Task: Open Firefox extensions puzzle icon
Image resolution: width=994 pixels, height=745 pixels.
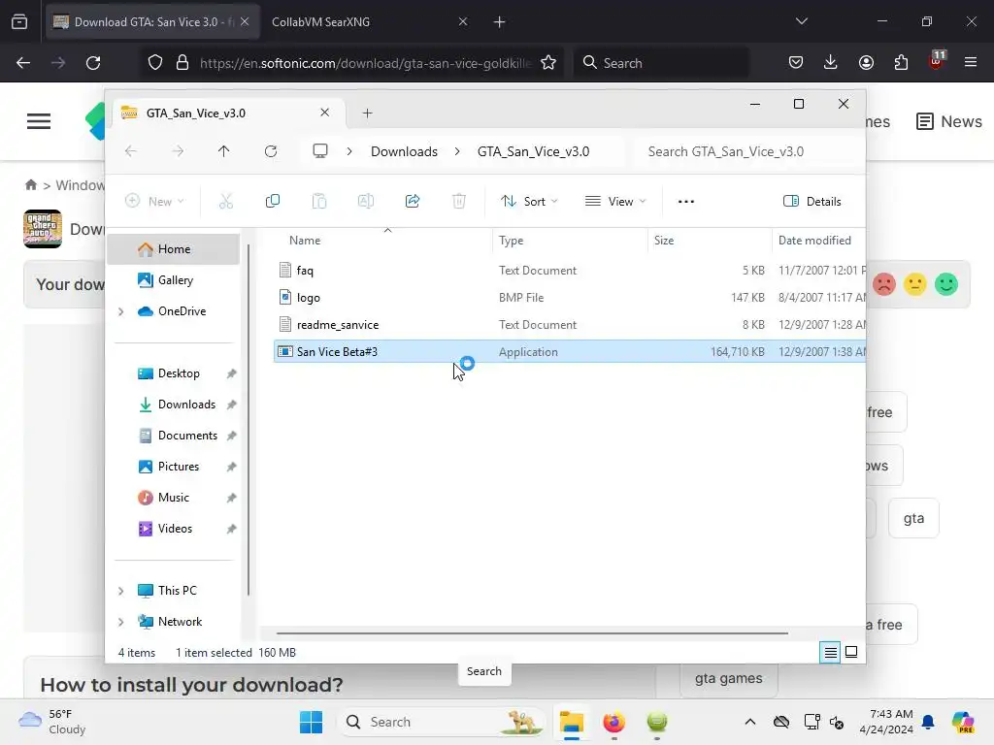Action: click(901, 63)
